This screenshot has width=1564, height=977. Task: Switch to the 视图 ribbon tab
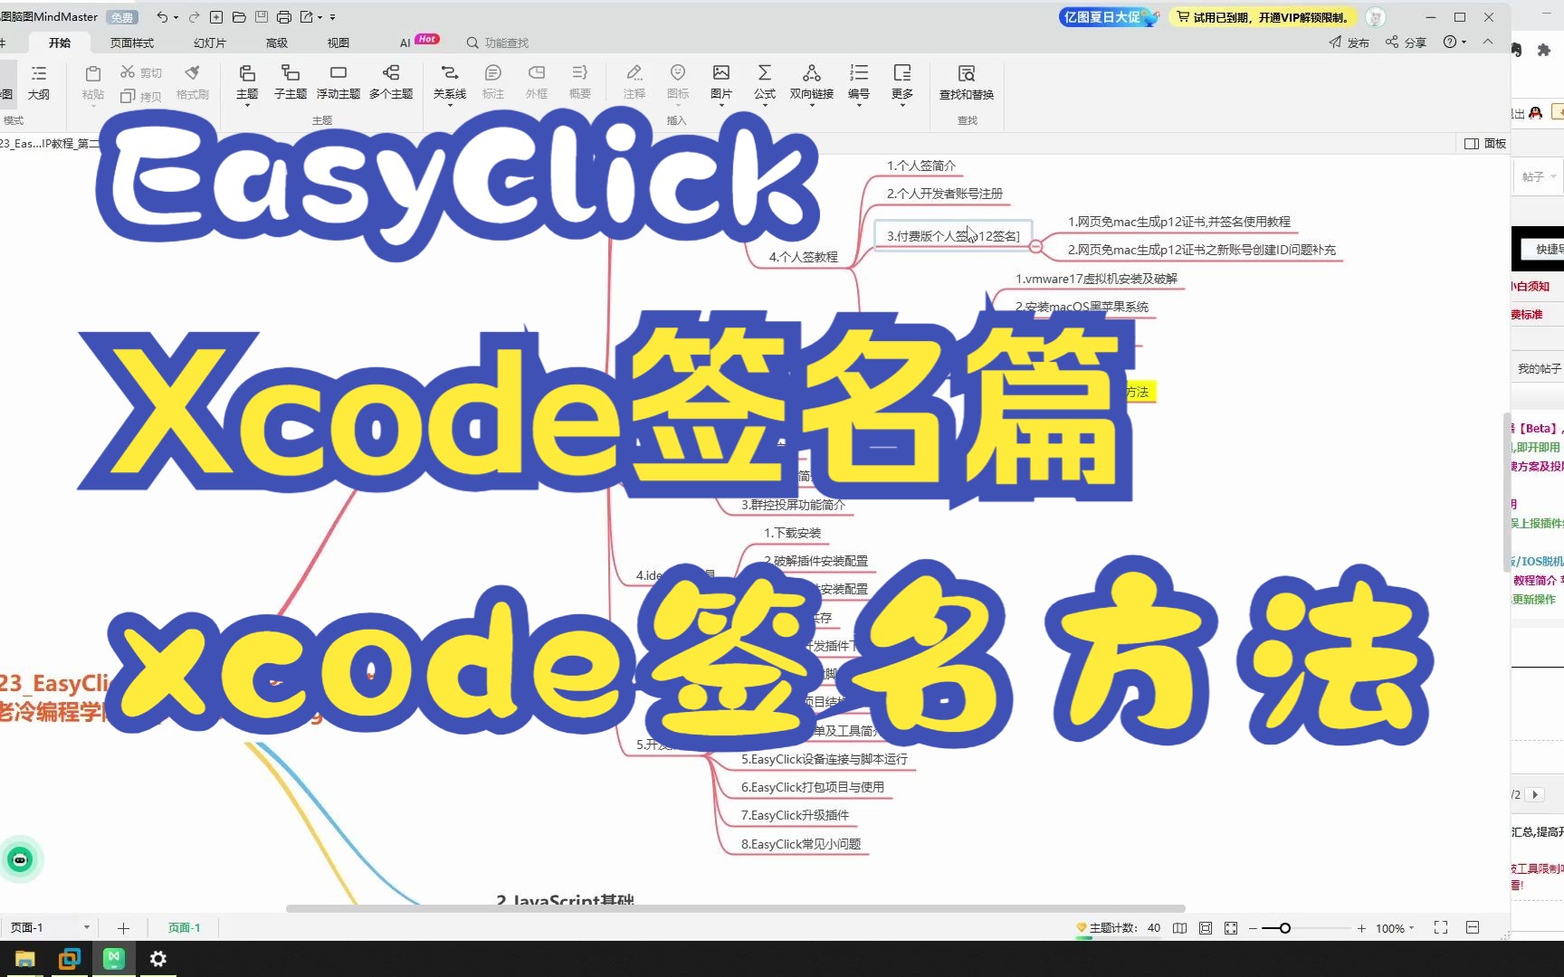(338, 43)
